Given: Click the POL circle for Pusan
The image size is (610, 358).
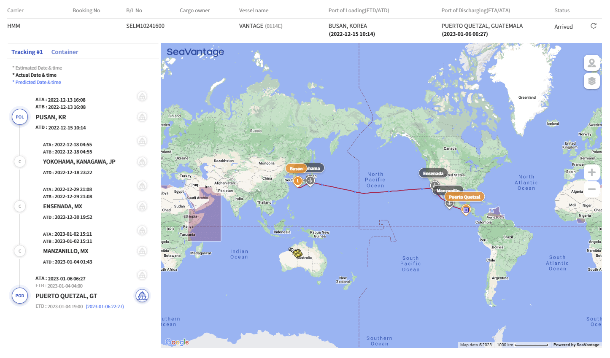Looking at the screenshot, I should tap(20, 117).
